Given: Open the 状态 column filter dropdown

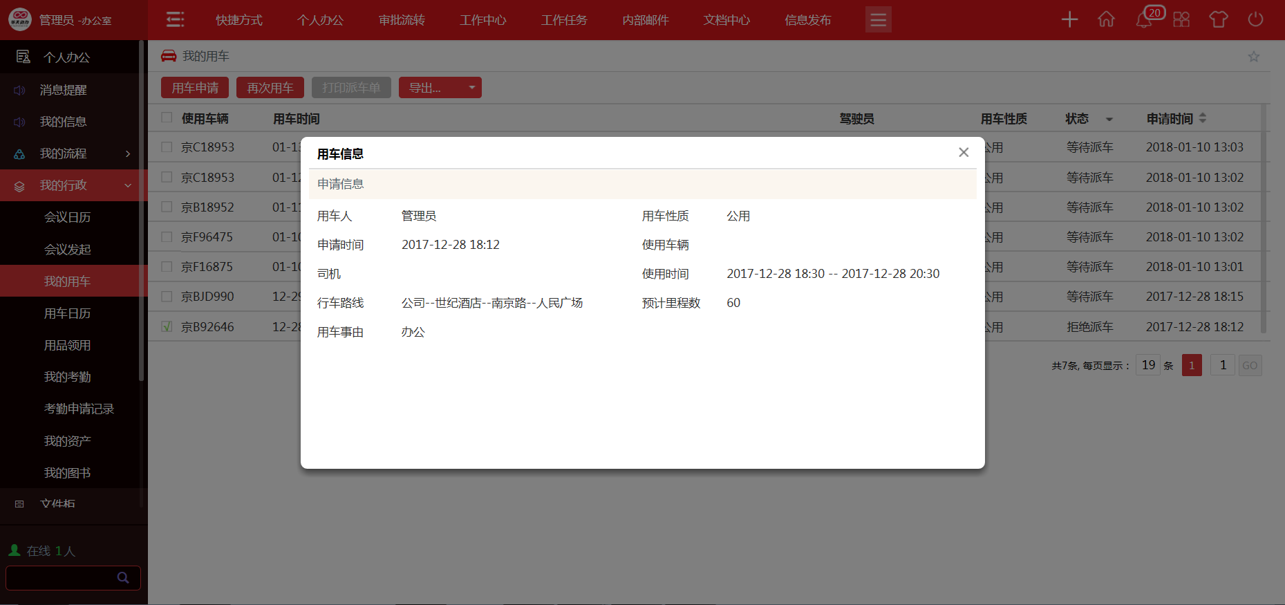Looking at the screenshot, I should 1109,119.
